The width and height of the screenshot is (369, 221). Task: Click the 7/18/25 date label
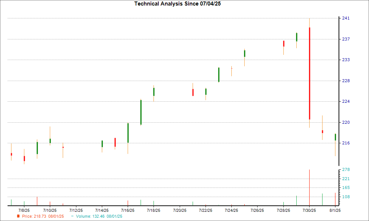click(x=154, y=210)
